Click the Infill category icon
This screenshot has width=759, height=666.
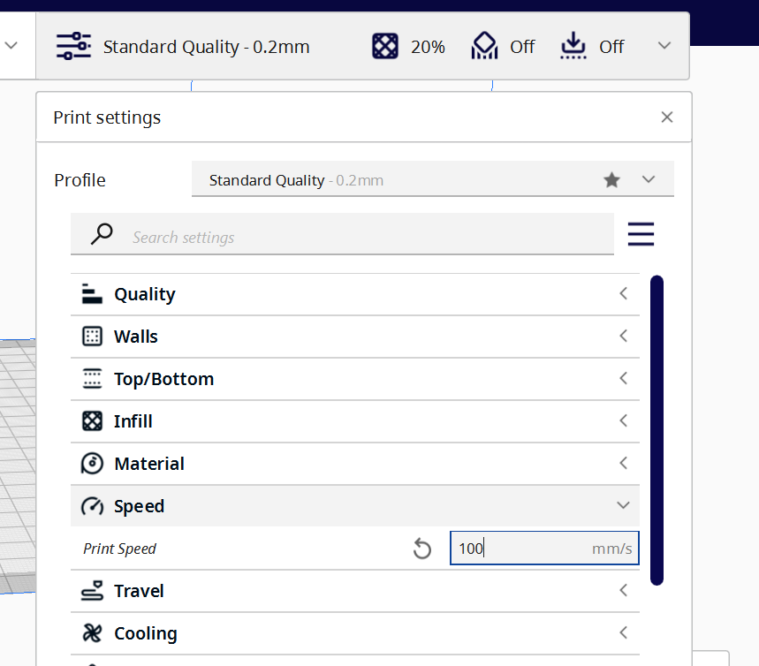[x=92, y=421]
